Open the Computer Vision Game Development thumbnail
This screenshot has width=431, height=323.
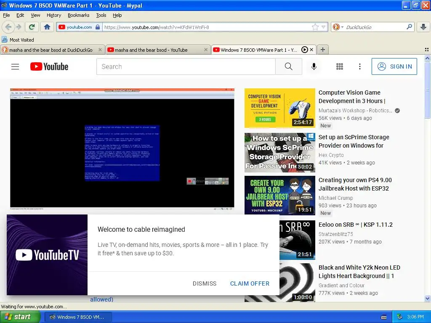coord(279,108)
